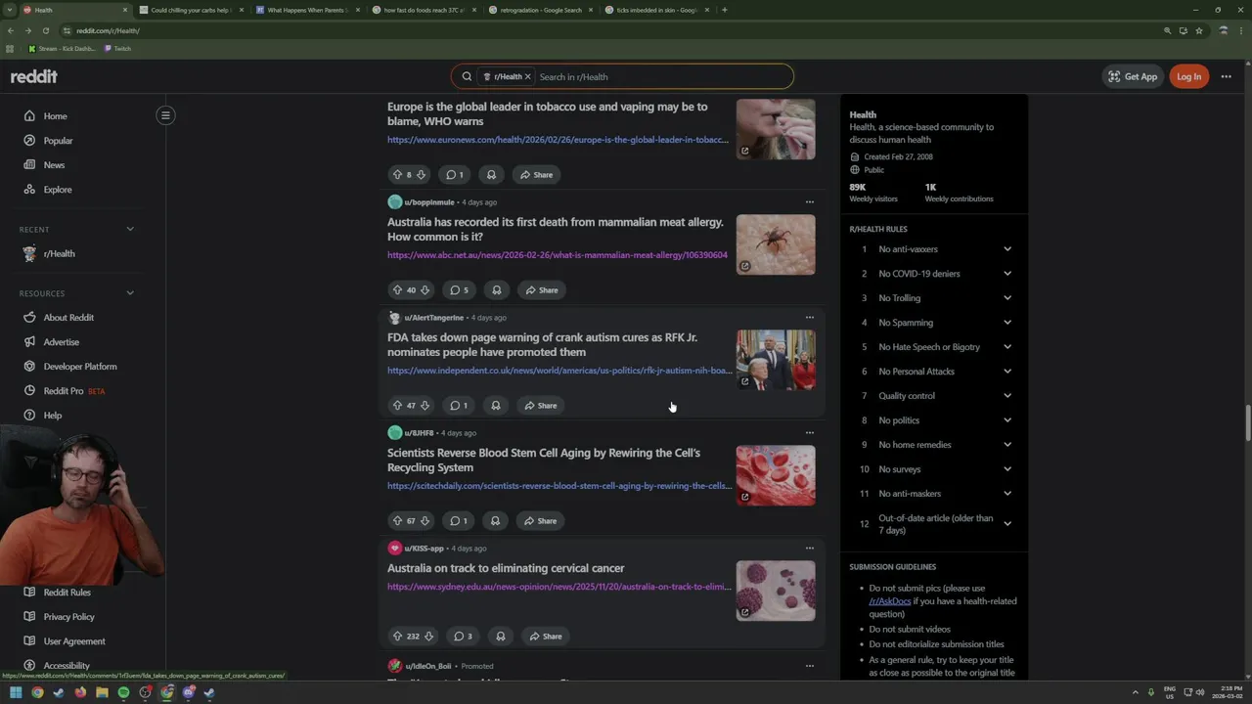Viewport: 1252px width, 704px height.
Task: Award the cervical cancer post
Action: pyautogui.click(x=500, y=637)
